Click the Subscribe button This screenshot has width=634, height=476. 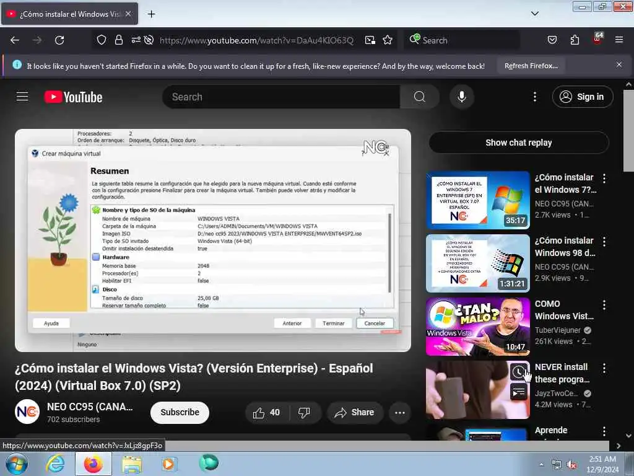coord(180,412)
